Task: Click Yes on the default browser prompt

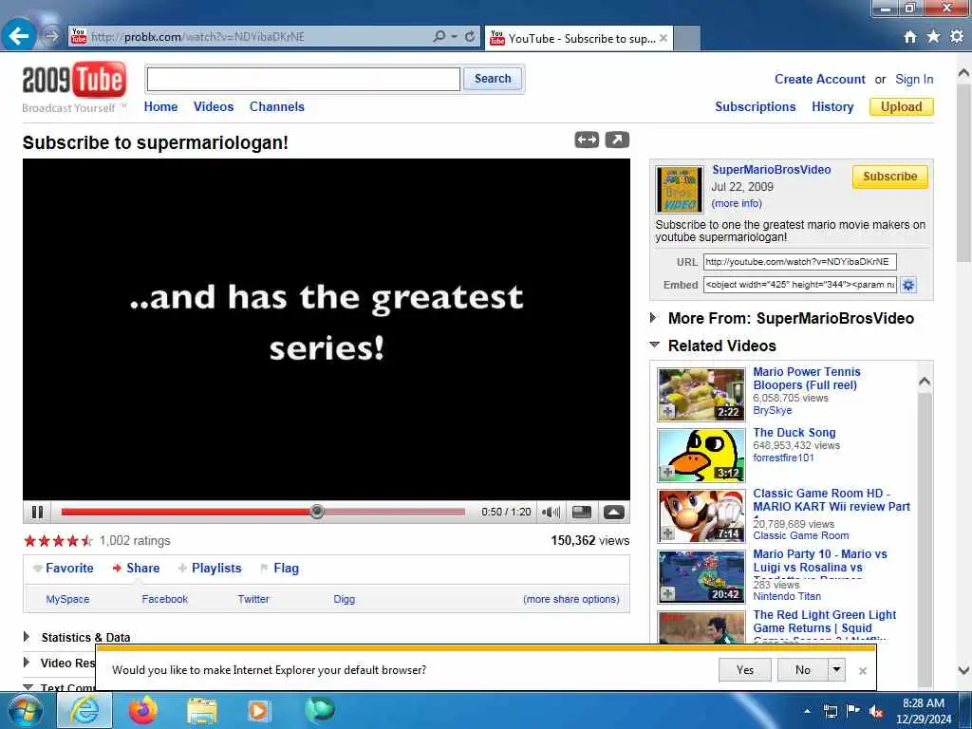Action: click(744, 669)
